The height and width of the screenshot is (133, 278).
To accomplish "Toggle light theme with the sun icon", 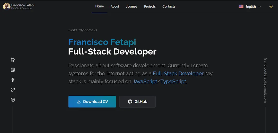I will tap(271, 7).
